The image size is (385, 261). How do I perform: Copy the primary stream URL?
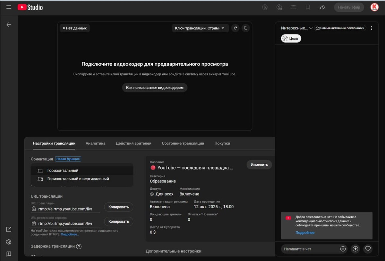point(118,207)
